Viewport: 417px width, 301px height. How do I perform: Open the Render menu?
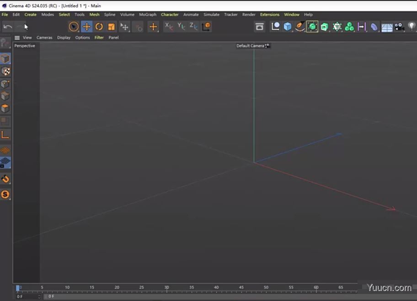249,14
